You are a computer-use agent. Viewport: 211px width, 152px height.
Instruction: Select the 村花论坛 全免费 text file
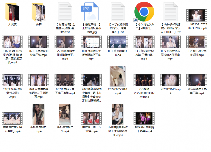coord(65,12)
